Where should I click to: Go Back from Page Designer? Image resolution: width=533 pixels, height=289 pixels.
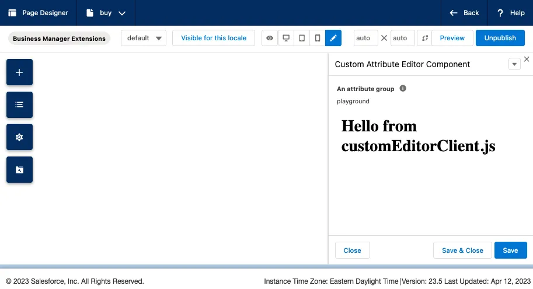coord(464,13)
